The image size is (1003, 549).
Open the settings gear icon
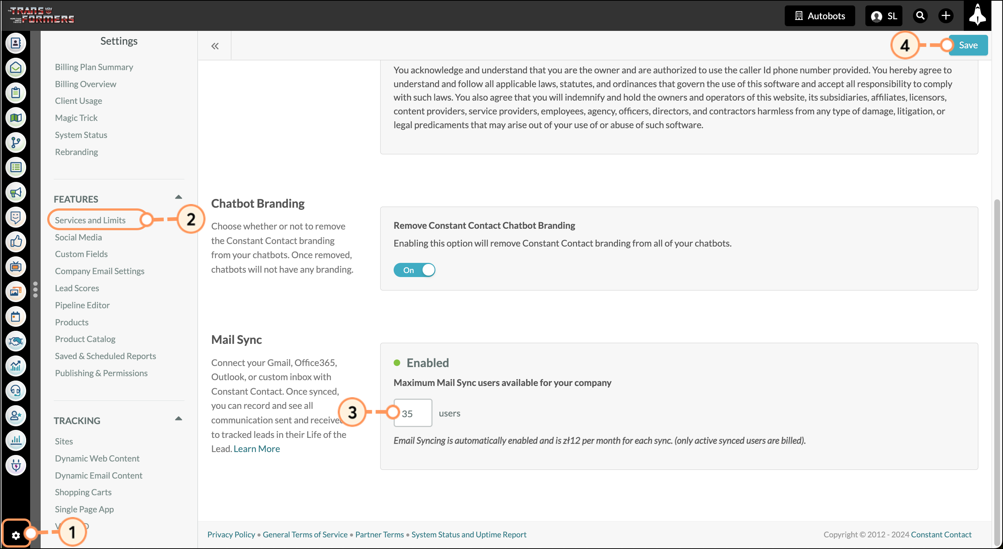pos(16,536)
